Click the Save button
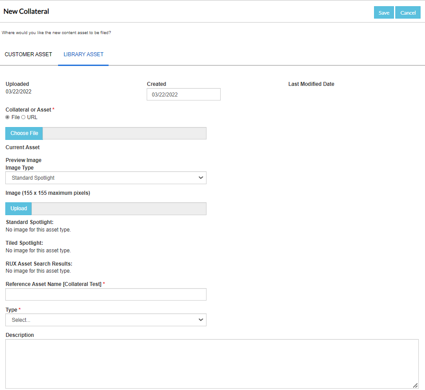This screenshot has height=390, width=425. coord(383,13)
